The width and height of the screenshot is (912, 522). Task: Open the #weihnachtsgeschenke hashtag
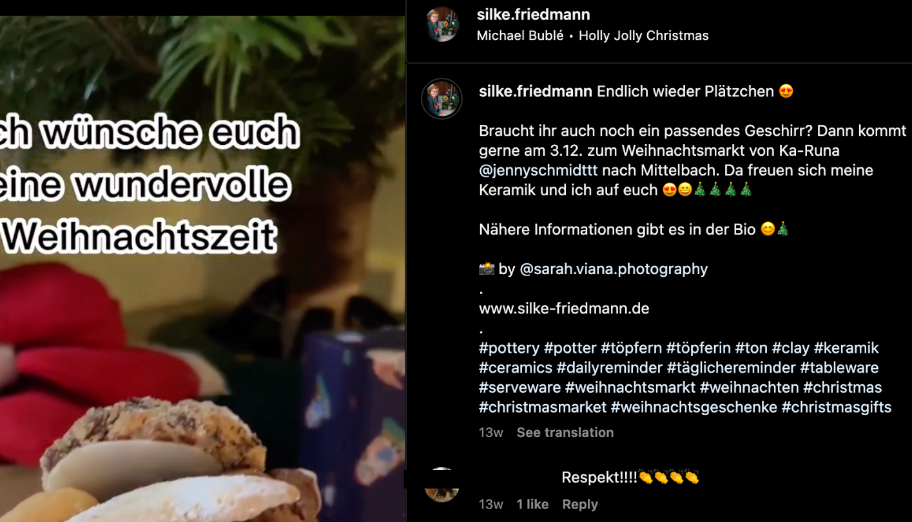coord(694,407)
